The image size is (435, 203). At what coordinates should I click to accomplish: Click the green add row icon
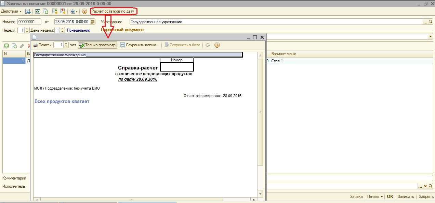(6, 46)
